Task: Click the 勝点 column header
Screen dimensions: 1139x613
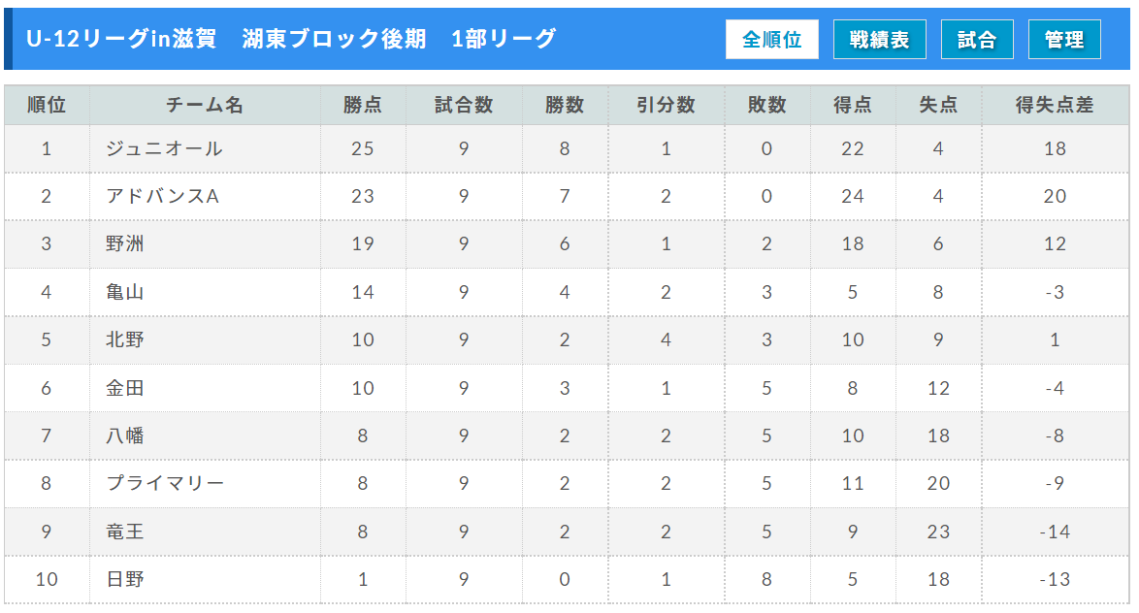Action: coord(363,106)
